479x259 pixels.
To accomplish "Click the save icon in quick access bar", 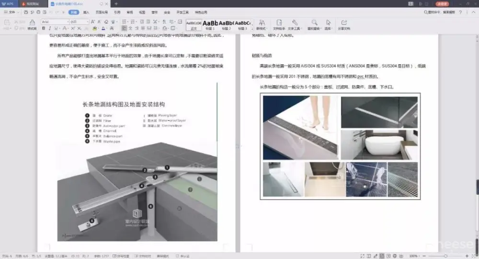I will coord(26,12).
